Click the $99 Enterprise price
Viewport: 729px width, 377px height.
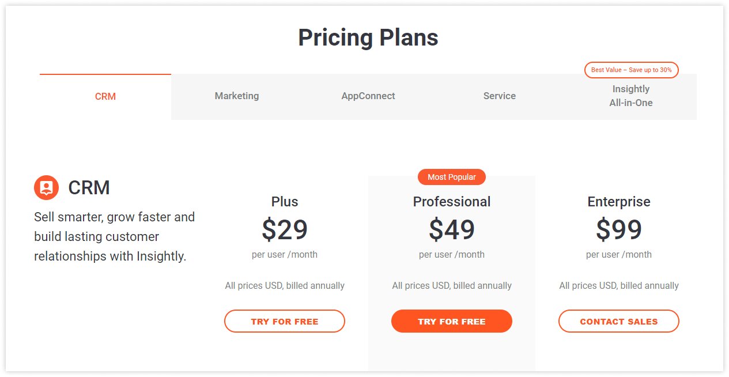618,229
